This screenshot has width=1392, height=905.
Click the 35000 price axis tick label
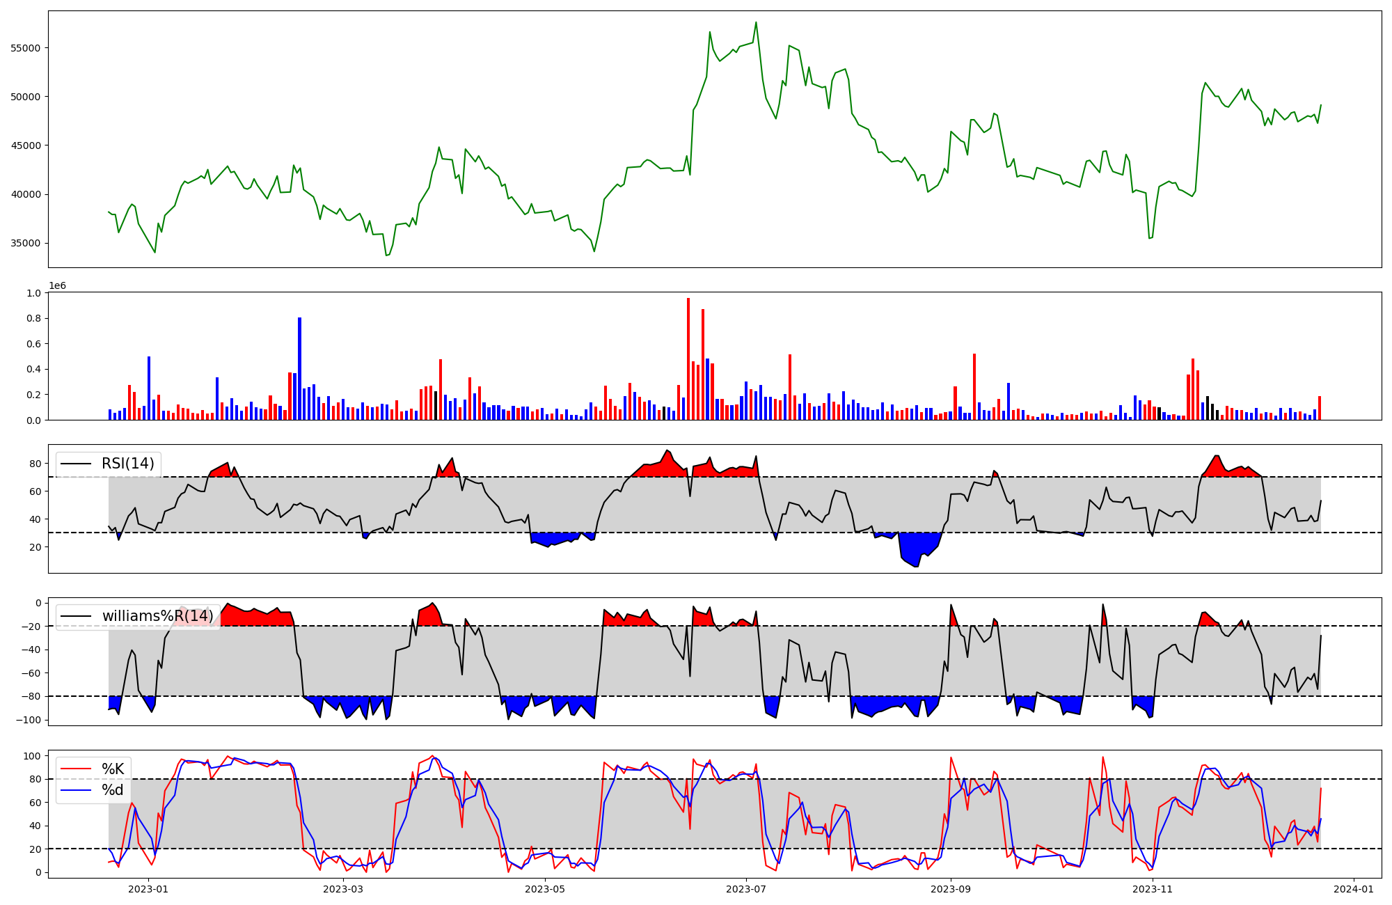pyautogui.click(x=26, y=244)
